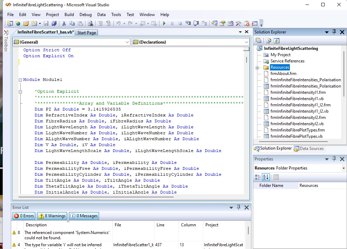The height and width of the screenshot is (249, 347).
Task: Collapse the 'Option Explicit comment region
Action: (20, 92)
